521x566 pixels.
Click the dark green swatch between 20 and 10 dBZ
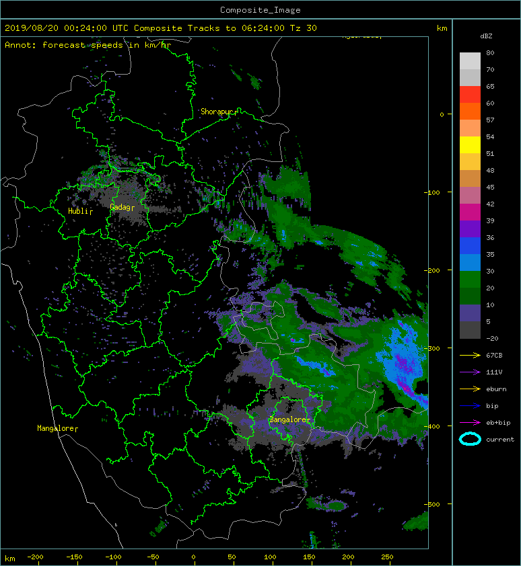coord(470,296)
